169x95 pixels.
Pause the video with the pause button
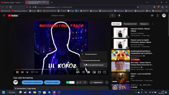tap(17, 72)
